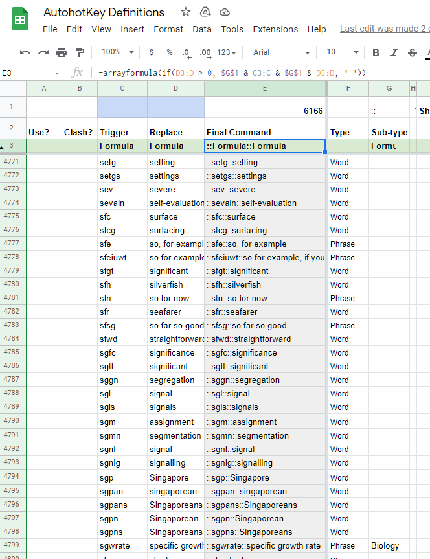
Task: Print the spreadsheet
Action: [62, 52]
